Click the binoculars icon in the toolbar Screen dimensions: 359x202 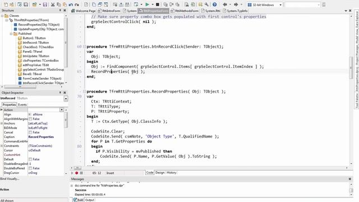click(x=127, y=4)
